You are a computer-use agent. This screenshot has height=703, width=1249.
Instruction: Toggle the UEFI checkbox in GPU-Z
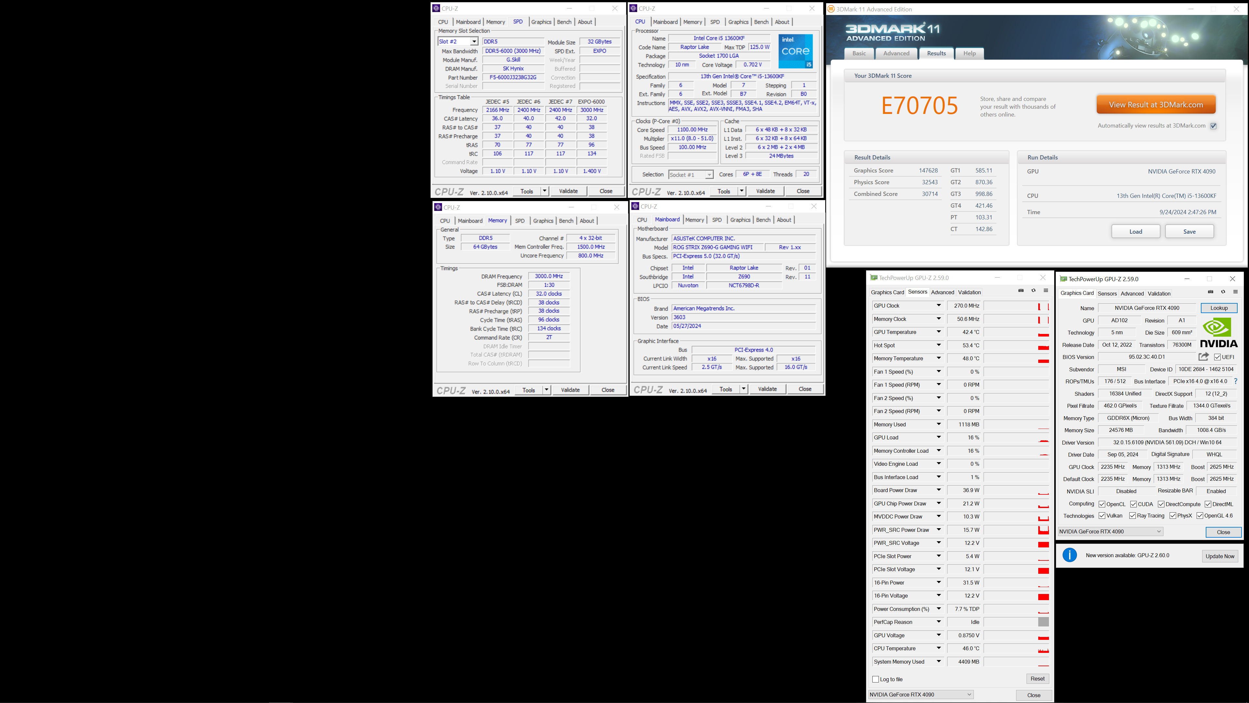coord(1217,357)
